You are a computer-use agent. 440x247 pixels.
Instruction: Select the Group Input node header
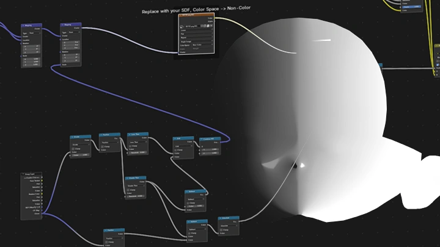pyautogui.click(x=31, y=174)
